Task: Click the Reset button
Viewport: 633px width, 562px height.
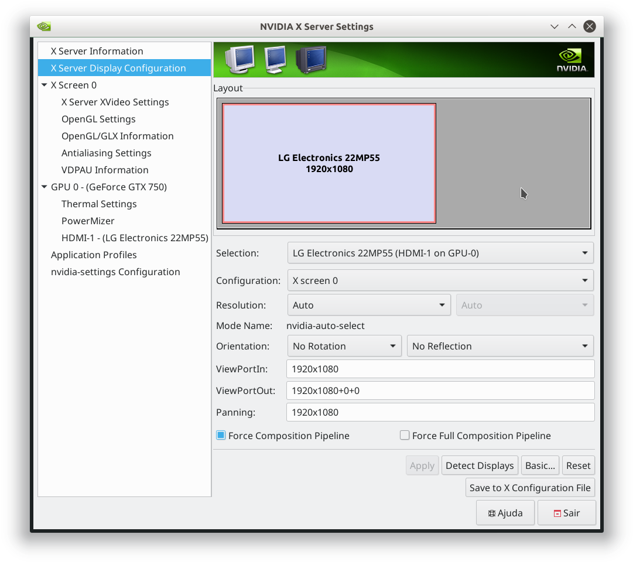Action: pyautogui.click(x=578, y=465)
